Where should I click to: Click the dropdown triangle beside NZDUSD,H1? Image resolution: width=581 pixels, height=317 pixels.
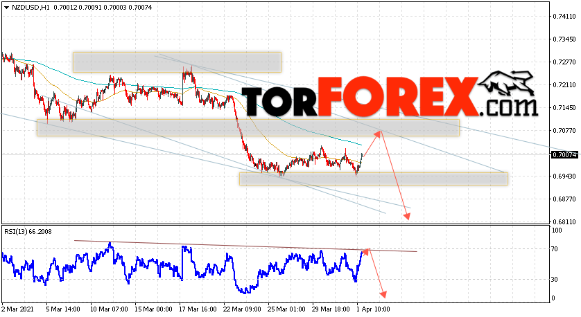tap(7, 8)
